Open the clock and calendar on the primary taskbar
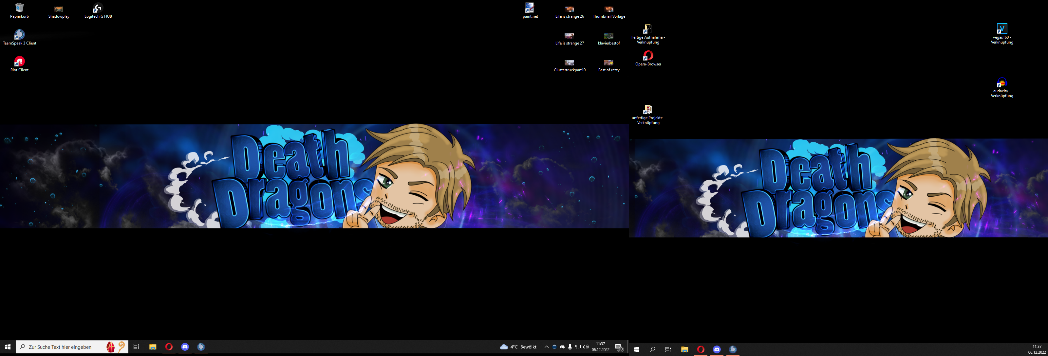This screenshot has width=1048, height=356. [601, 347]
